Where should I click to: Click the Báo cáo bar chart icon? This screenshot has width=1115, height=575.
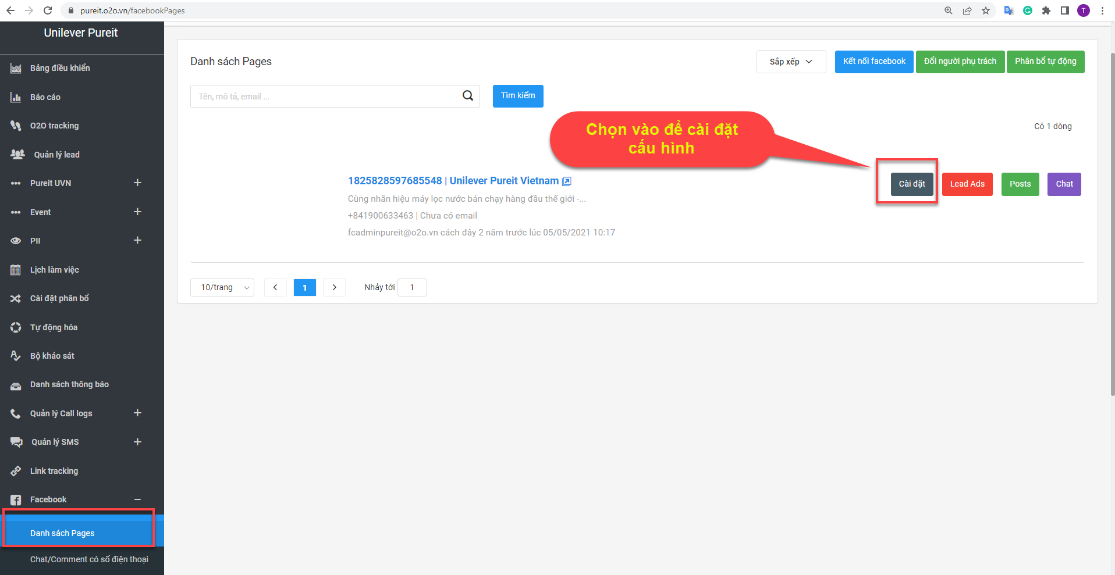[16, 97]
